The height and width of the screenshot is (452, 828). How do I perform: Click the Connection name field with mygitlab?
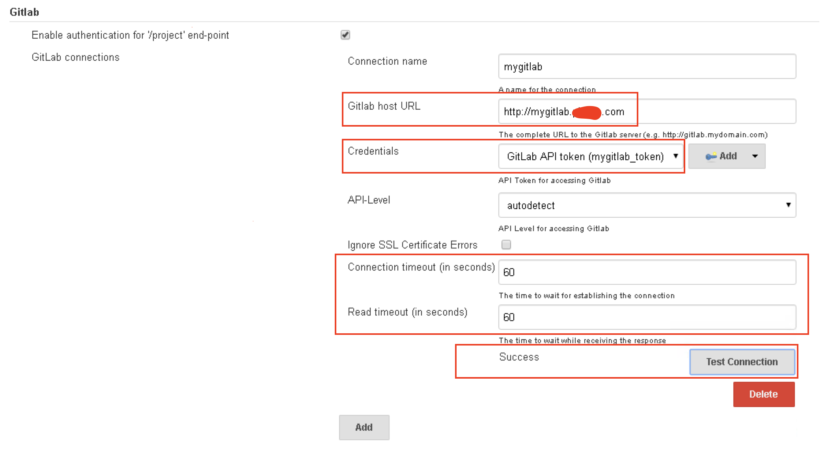click(x=647, y=67)
